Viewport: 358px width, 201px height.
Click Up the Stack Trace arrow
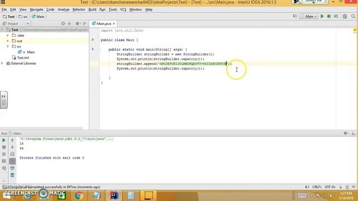[x=12, y=140]
